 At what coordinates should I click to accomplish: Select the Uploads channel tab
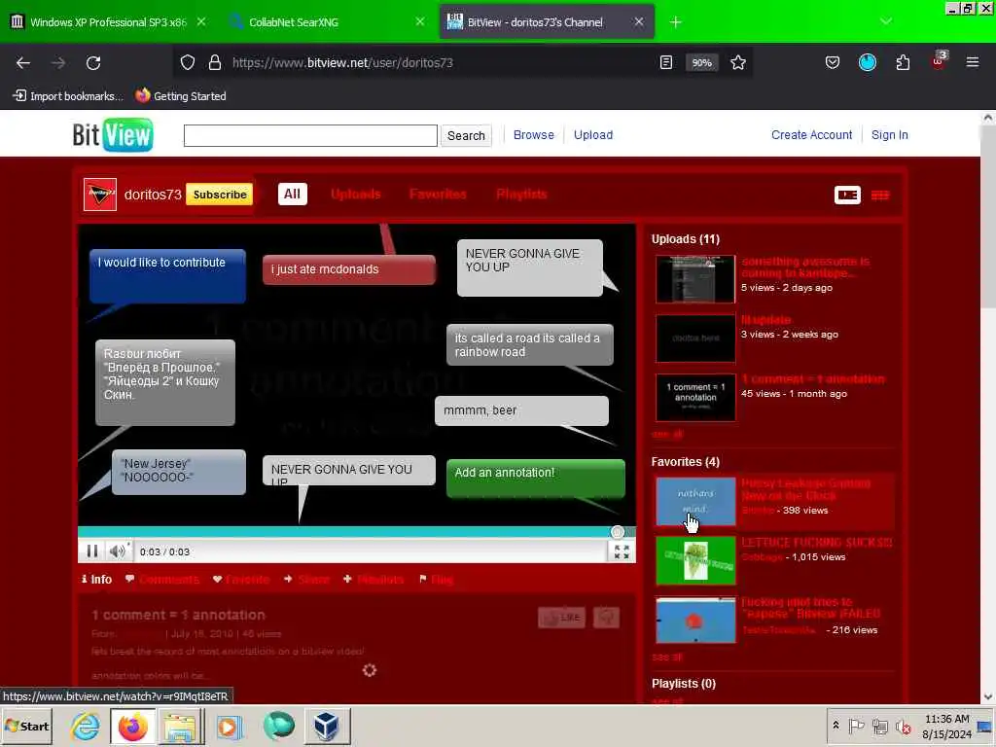(x=356, y=194)
